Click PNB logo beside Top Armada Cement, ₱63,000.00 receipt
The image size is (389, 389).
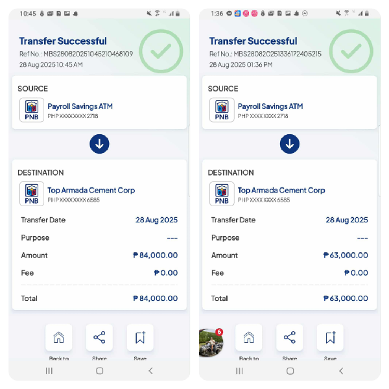[222, 194]
